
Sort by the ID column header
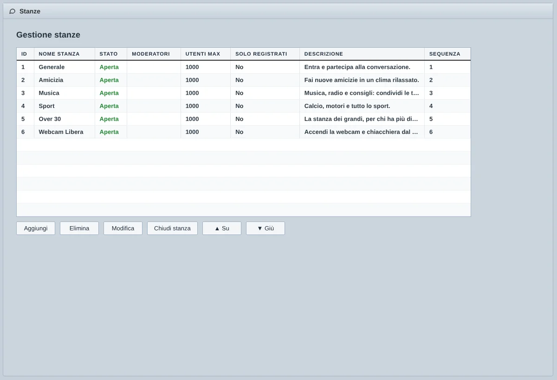25,54
